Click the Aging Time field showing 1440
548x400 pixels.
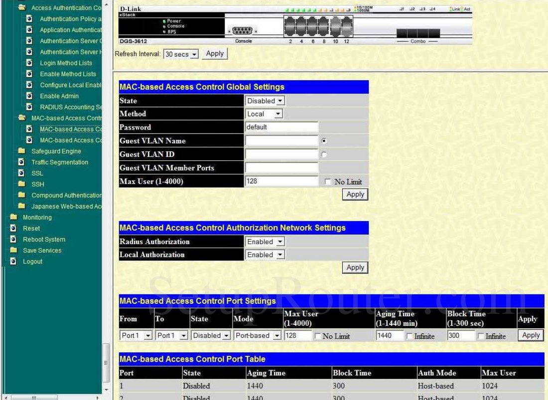point(390,336)
